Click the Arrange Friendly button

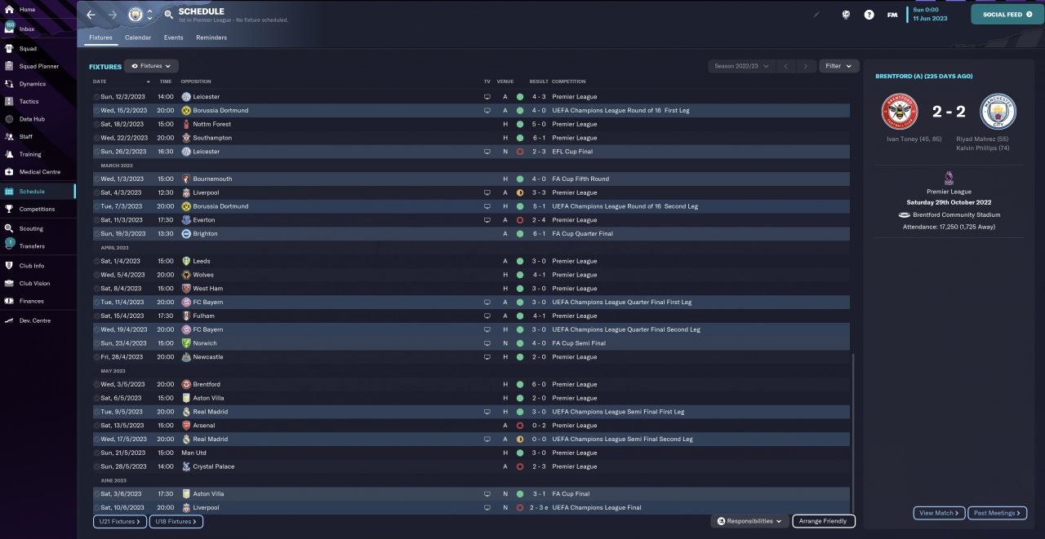coord(824,521)
